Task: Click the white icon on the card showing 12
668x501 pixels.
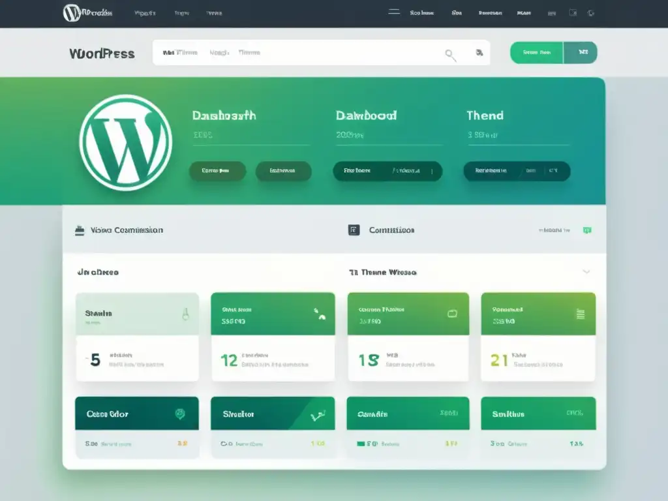Action: (320, 314)
